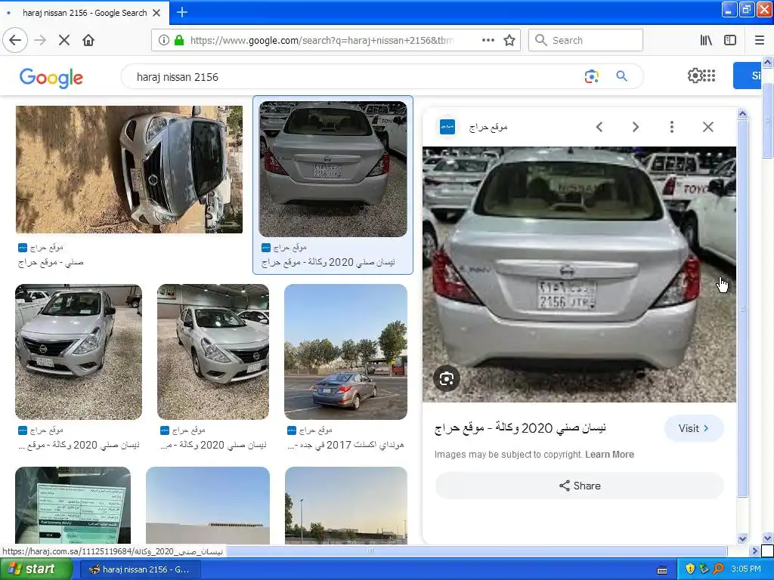This screenshot has width=774, height=580.
Task: Open the Windows start menu
Action: [x=36, y=569]
